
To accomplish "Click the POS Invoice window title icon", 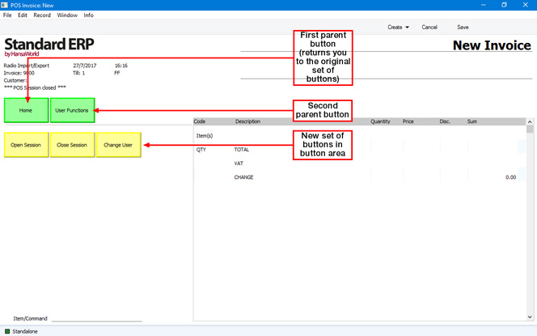I will click(5, 5).
